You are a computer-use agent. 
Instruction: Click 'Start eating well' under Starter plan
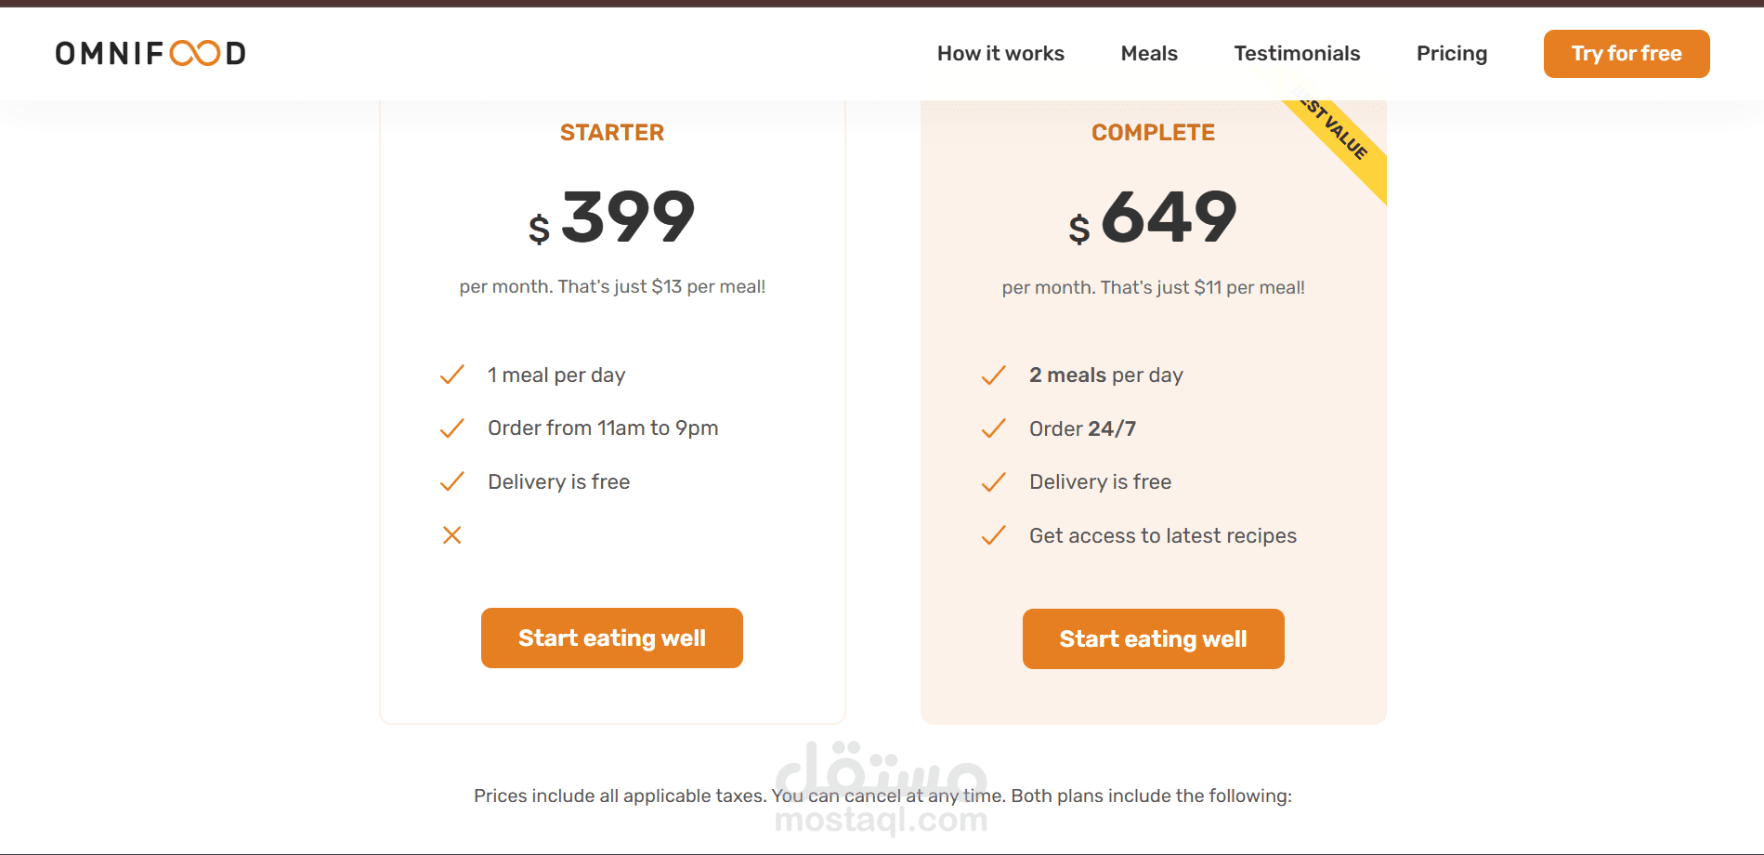pyautogui.click(x=611, y=638)
